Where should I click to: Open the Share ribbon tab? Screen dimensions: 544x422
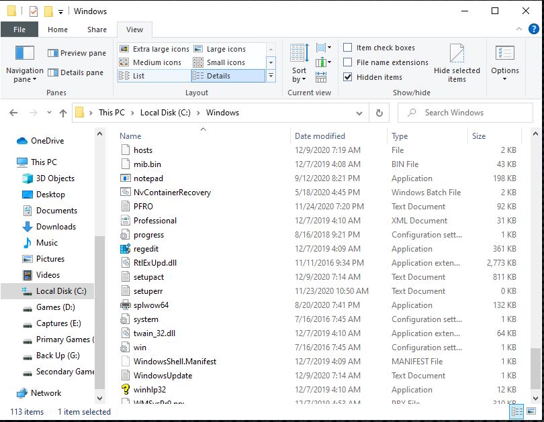click(x=96, y=30)
